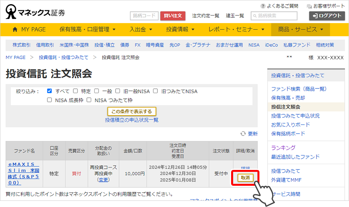Click the 投資信託・投信つみたて sidebar heading
Screen dimensions: 349x207
click(297, 76)
